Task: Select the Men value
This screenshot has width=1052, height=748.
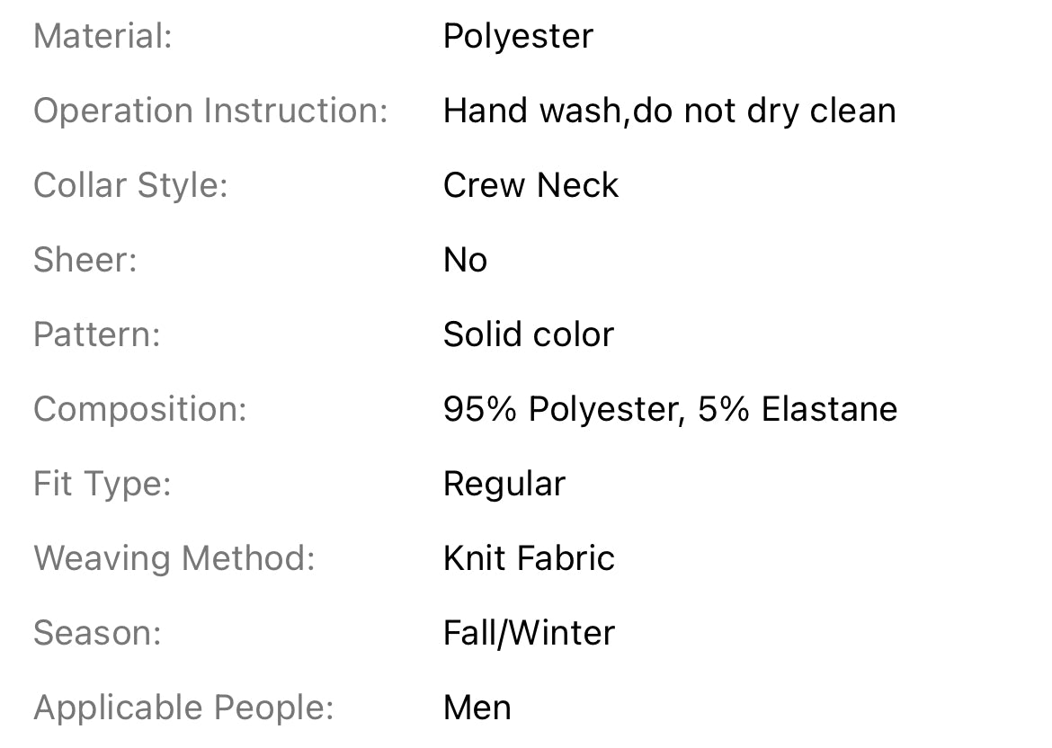Action: click(477, 708)
